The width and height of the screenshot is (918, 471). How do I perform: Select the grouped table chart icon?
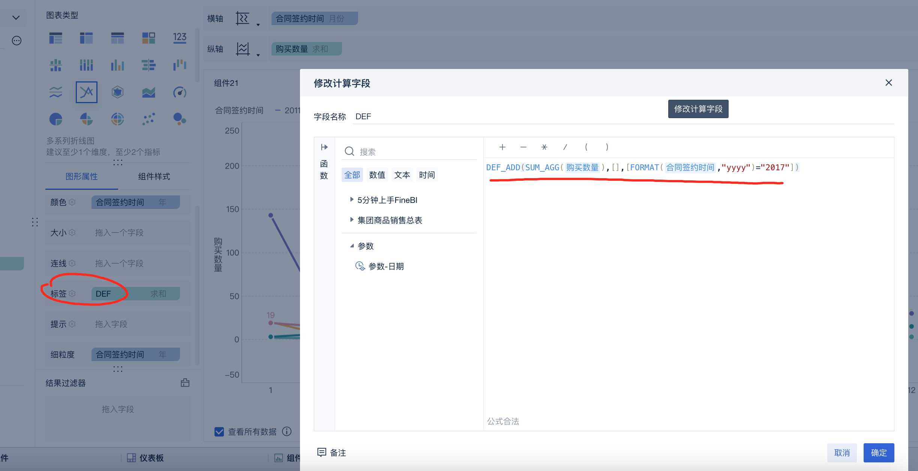55,38
